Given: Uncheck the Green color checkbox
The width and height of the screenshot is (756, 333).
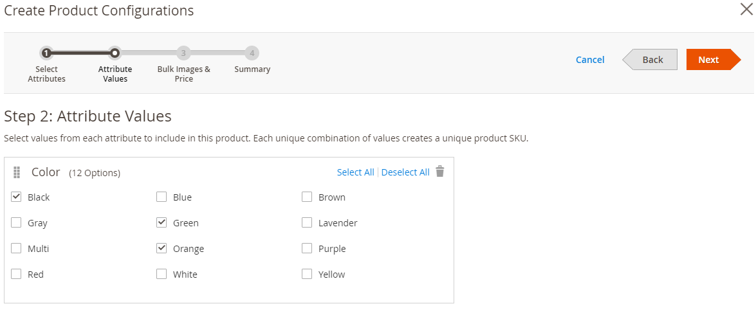Looking at the screenshot, I should [162, 222].
